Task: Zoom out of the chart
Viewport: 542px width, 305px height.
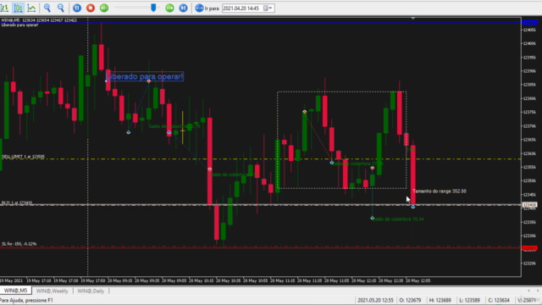Action: 61,8
